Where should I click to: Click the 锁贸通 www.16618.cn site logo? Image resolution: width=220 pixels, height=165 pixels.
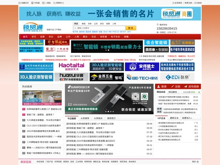33,27
